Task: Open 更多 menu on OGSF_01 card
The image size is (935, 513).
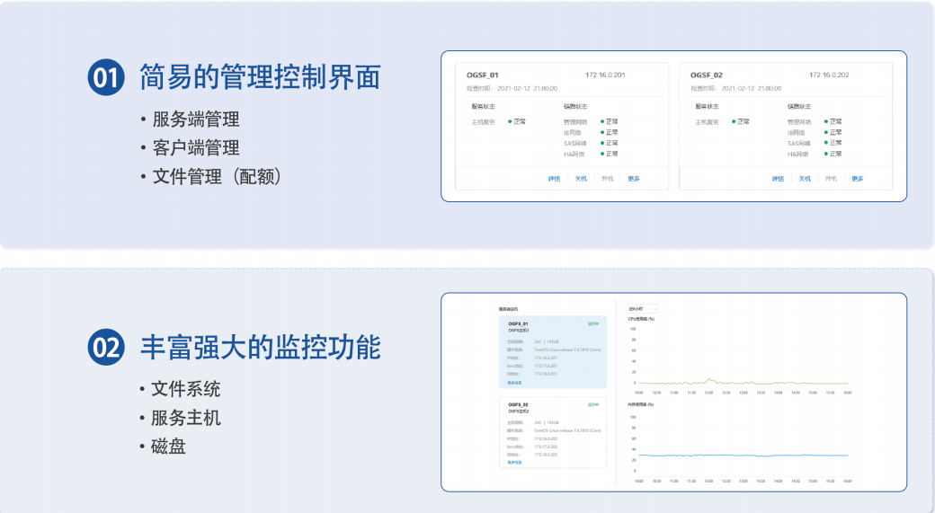Action: (x=634, y=179)
